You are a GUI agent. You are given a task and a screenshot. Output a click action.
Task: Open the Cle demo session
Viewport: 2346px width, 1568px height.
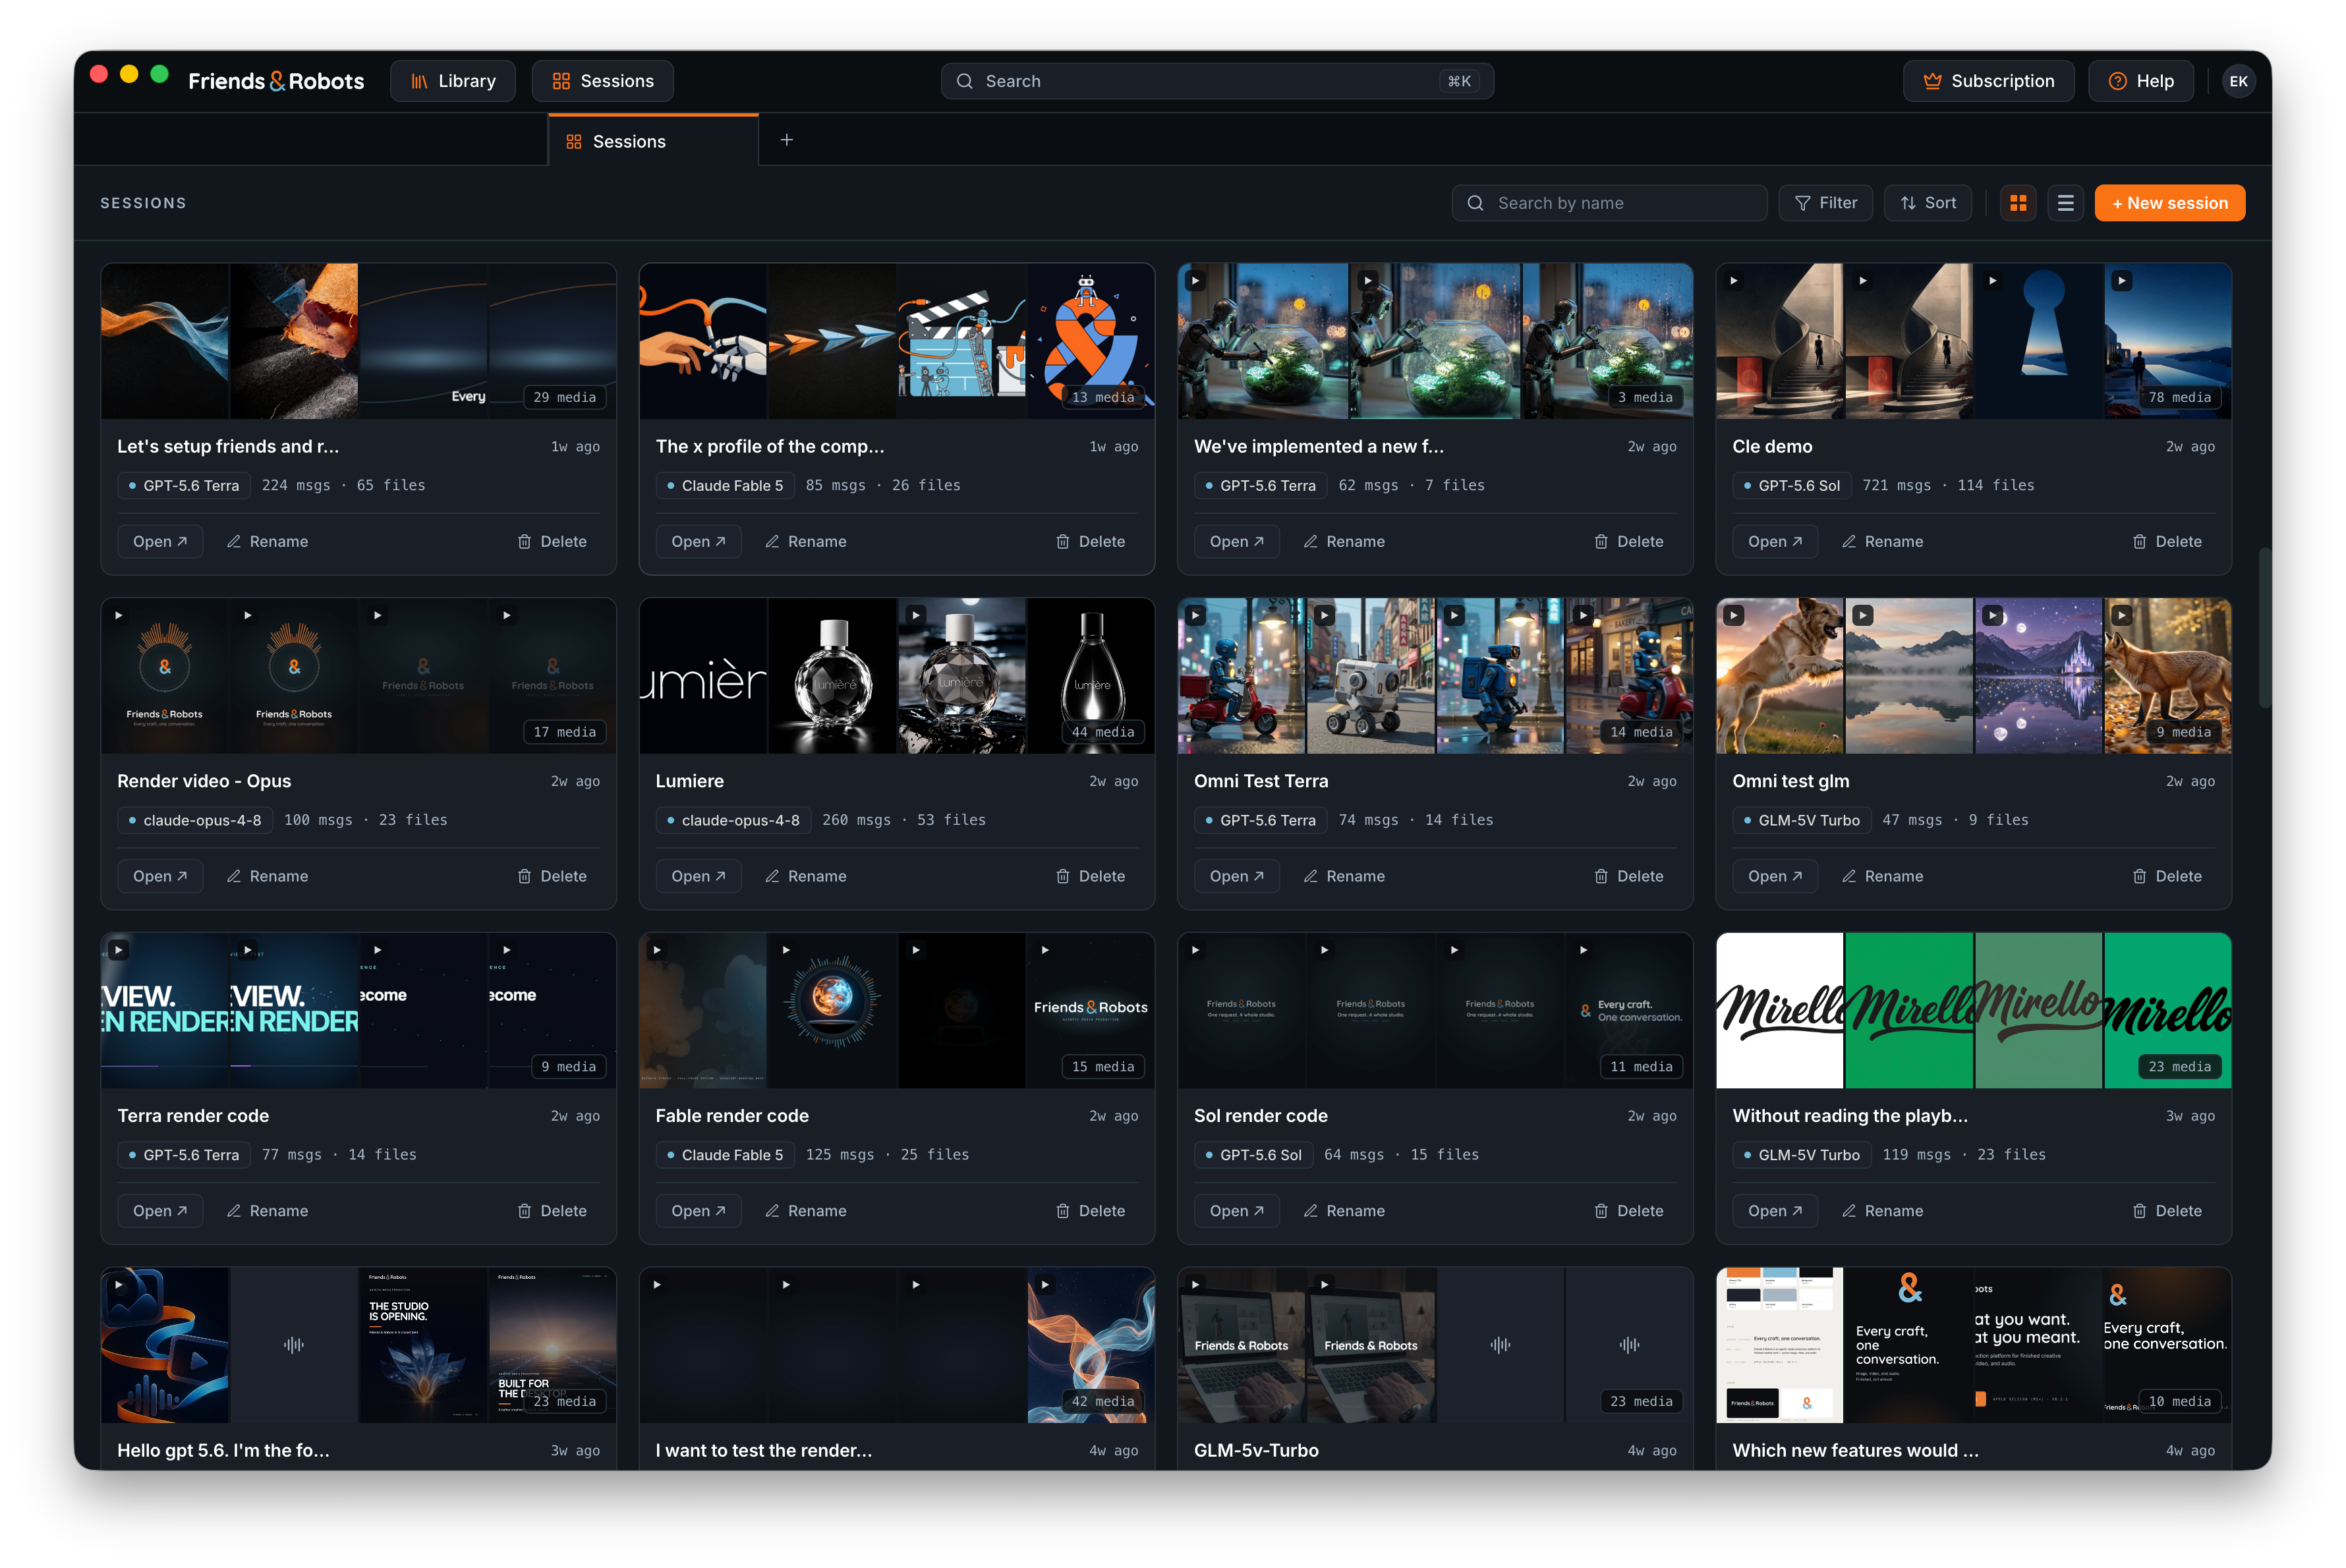tap(1774, 541)
